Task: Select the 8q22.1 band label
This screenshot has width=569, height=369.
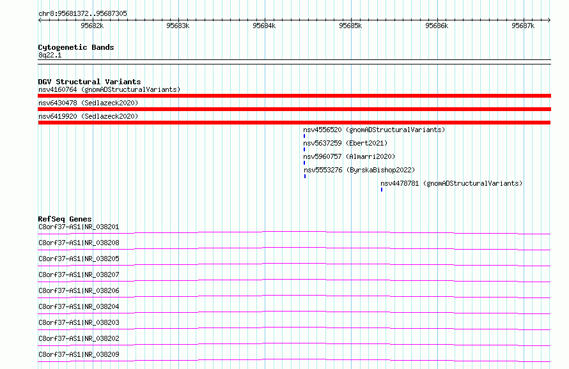Action: pos(50,55)
